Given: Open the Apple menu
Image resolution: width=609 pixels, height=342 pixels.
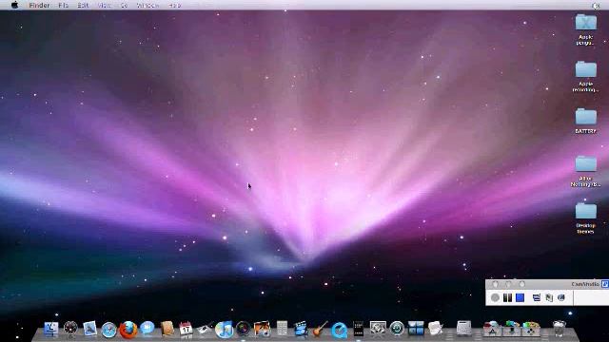Looking at the screenshot, I should coord(15,5).
